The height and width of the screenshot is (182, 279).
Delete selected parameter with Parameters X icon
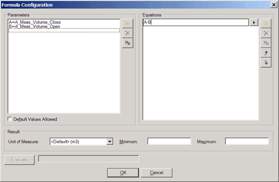point(127,33)
